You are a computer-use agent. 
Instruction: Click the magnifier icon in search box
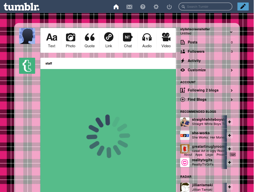pos(183,7)
